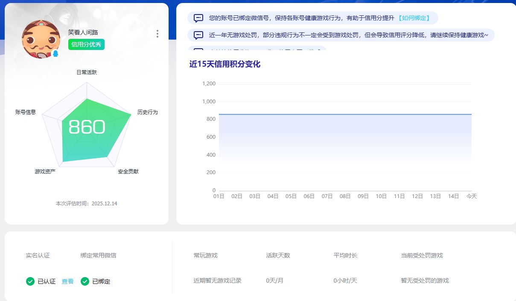
Task: Click the second notification's speech bubble icon
Action: [x=198, y=34]
